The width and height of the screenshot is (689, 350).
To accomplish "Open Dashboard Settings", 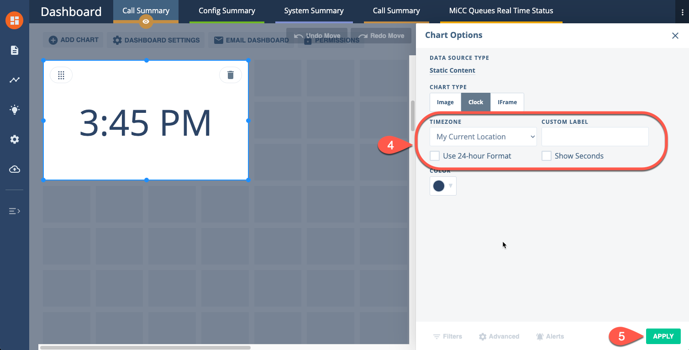I will [x=156, y=40].
